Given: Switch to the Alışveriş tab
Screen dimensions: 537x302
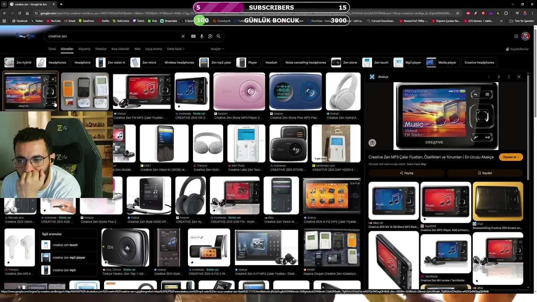Looking at the screenshot, I should (x=84, y=49).
